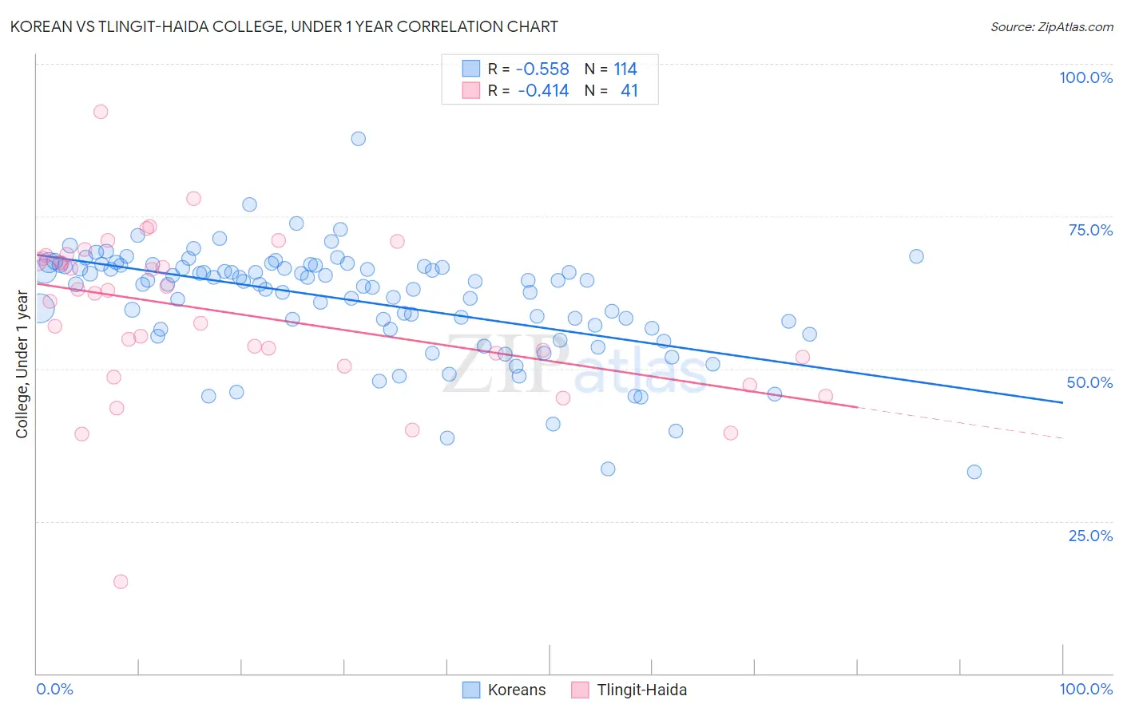The width and height of the screenshot is (1123, 712).
Task: Select the Koreans legend label
Action: click(x=517, y=690)
